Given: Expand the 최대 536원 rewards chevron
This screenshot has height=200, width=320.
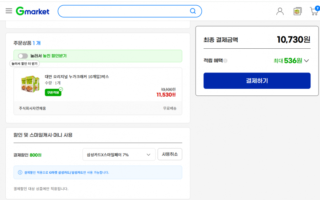Looking at the screenshot, I should [x=306, y=61].
